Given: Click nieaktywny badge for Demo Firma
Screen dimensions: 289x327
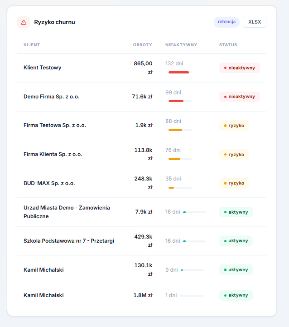Looking at the screenshot, I should [x=239, y=97].
